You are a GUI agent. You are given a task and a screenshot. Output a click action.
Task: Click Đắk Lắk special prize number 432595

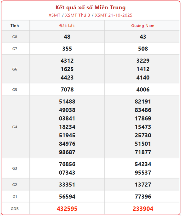67,209
